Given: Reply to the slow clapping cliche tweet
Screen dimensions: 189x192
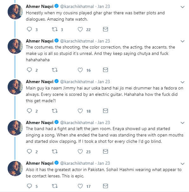Looking at the screenshot, I should [x=29, y=152].
